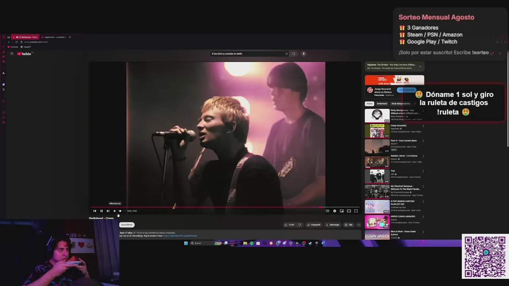Select the Radiohead filter chip

pos(382,104)
